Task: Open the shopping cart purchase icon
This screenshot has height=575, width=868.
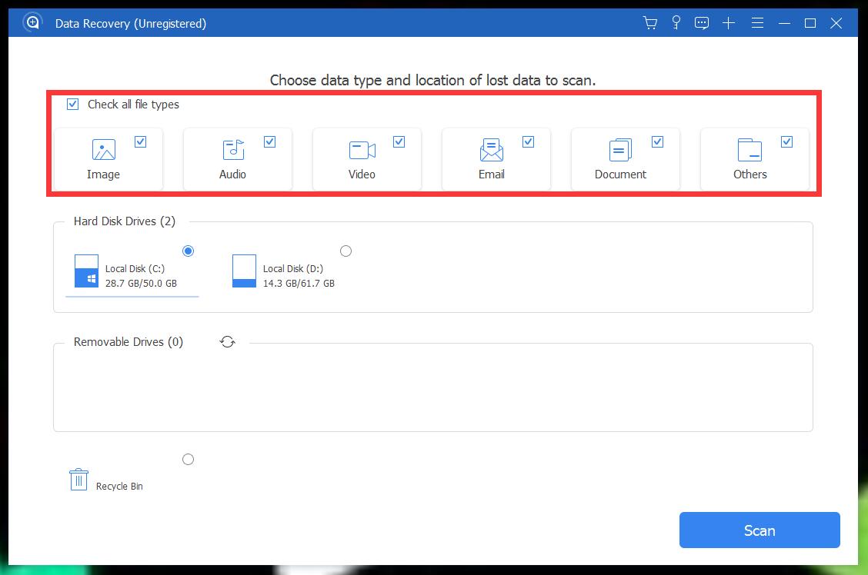Action: point(650,22)
